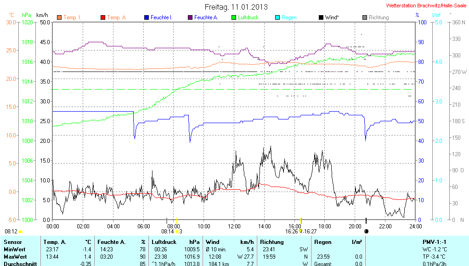
Task: Click the black Wind legend square
Action: [x=321, y=17]
